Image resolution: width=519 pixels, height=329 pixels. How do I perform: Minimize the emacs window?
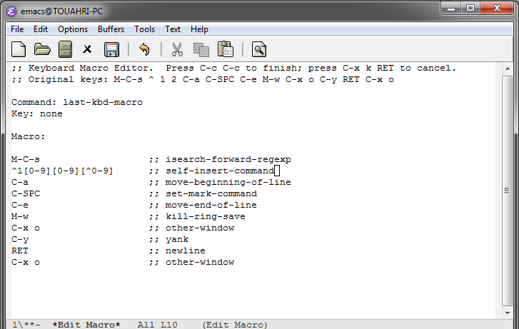[451, 8]
